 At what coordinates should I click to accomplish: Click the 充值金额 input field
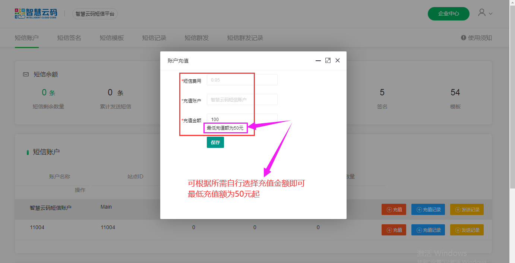(x=242, y=119)
